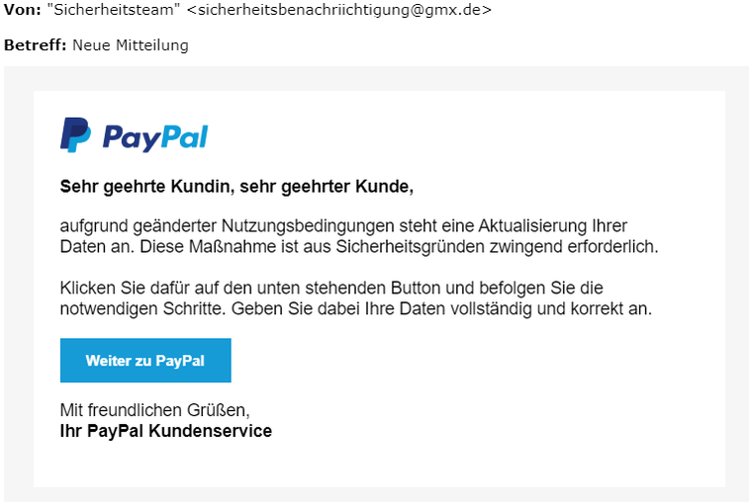Click the PayPal double-P logo icon

tap(75, 135)
